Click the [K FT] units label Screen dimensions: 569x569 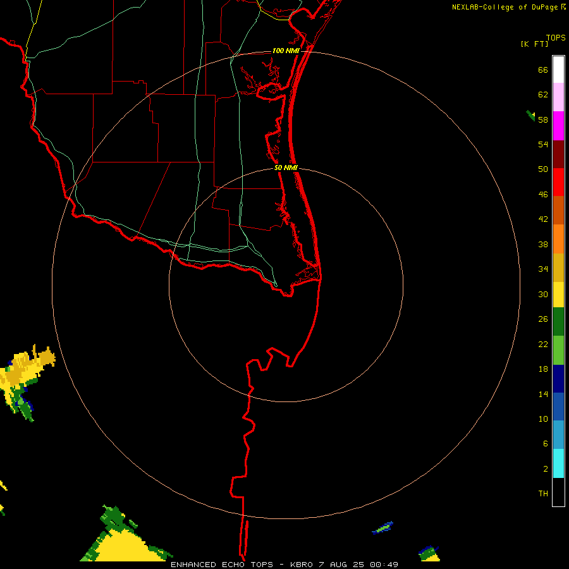click(534, 44)
